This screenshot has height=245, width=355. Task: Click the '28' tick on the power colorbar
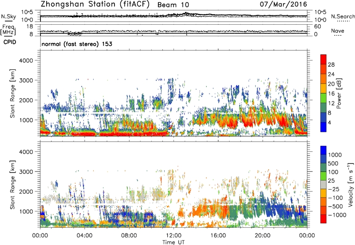331,65
